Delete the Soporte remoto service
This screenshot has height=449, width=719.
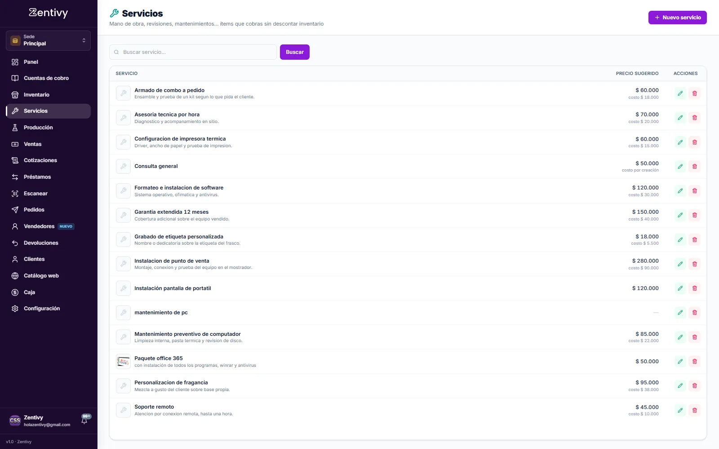695,410
